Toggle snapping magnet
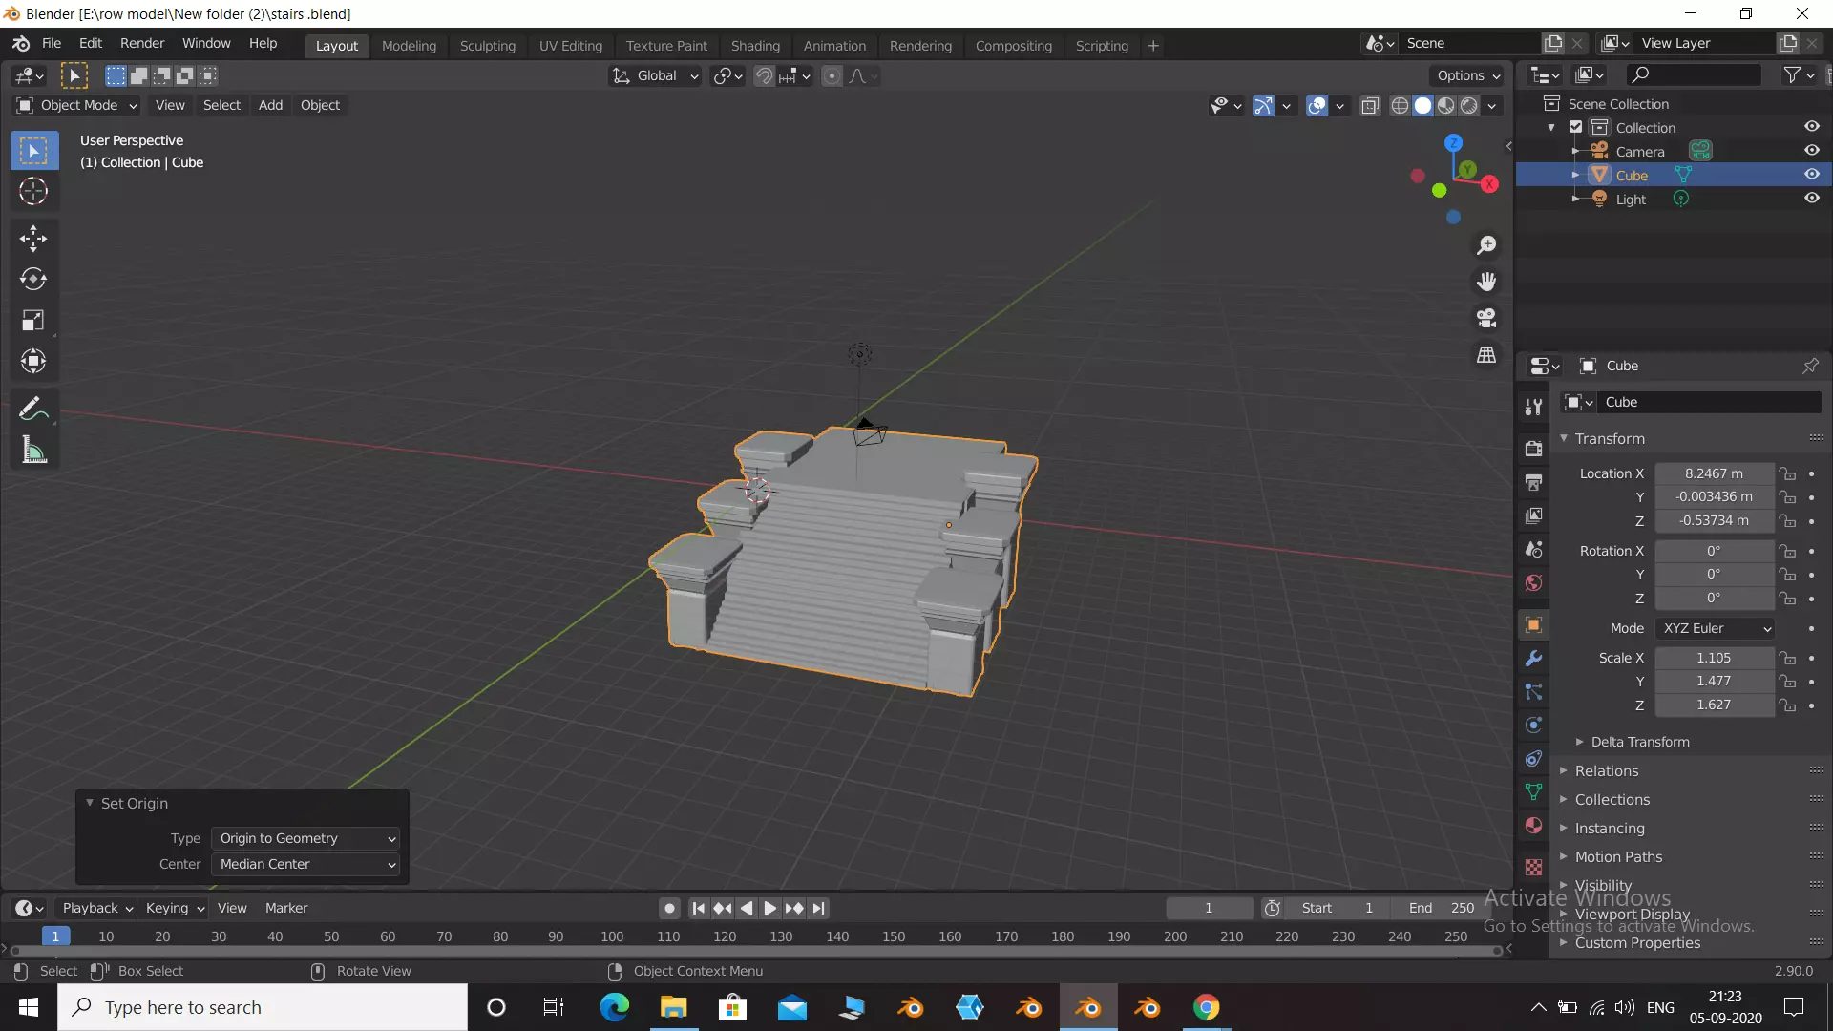The image size is (1833, 1031). [764, 76]
